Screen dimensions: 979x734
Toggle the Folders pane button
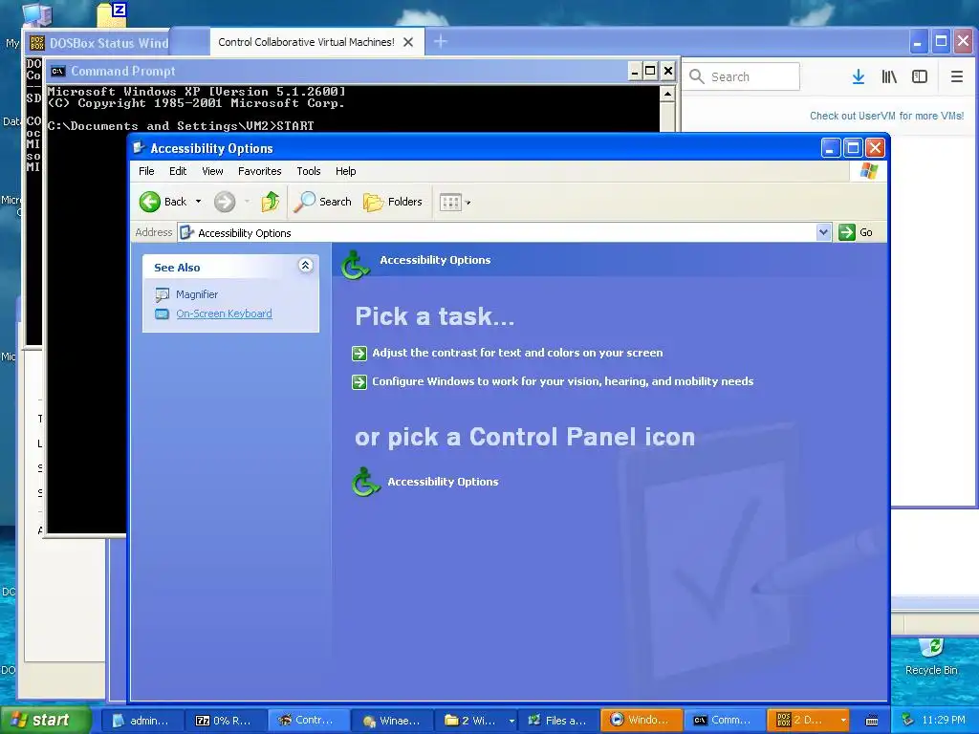click(393, 202)
